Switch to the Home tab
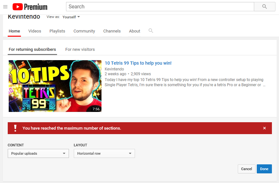This screenshot has width=279, height=183. click(14, 31)
